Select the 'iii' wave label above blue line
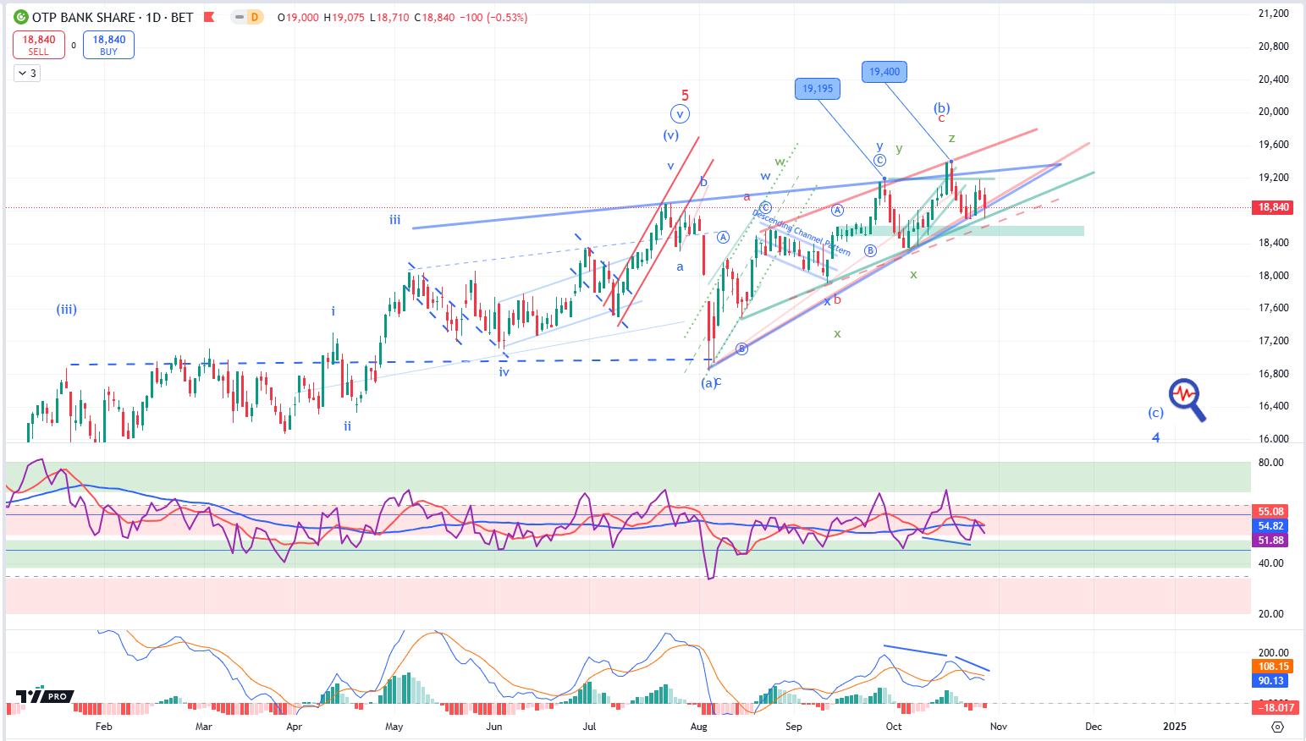Image resolution: width=1306 pixels, height=741 pixels. (x=395, y=220)
